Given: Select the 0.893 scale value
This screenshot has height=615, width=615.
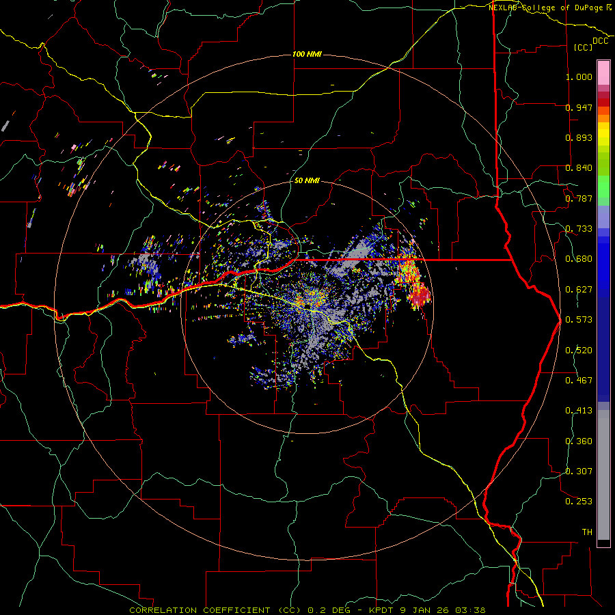Looking at the screenshot, I should coord(579,137).
